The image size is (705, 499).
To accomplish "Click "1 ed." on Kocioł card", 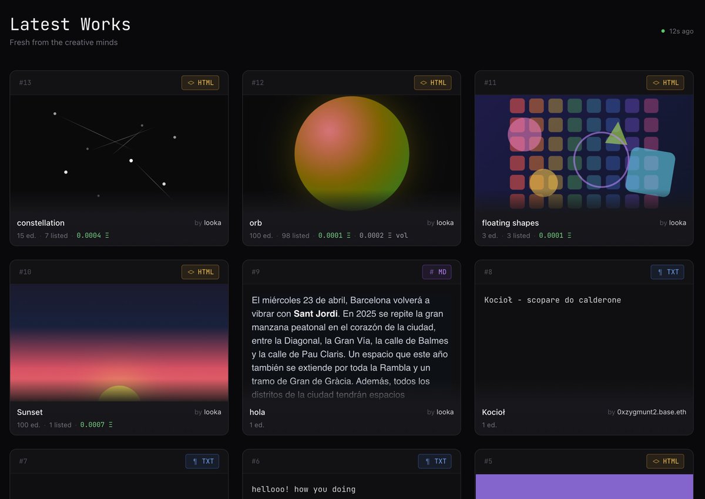I will (489, 424).
